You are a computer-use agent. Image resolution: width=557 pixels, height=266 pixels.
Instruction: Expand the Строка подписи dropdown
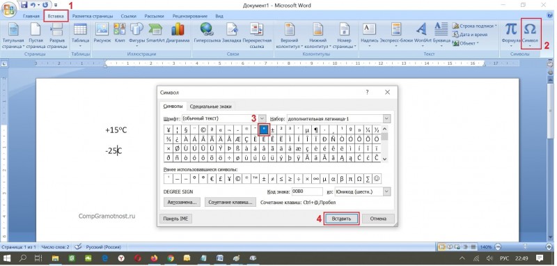(x=496, y=26)
